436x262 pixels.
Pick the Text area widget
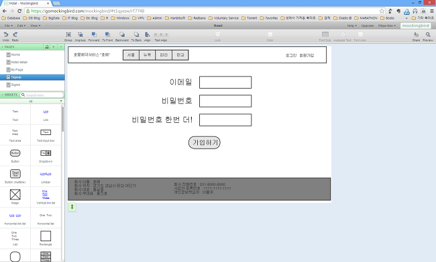15,135
